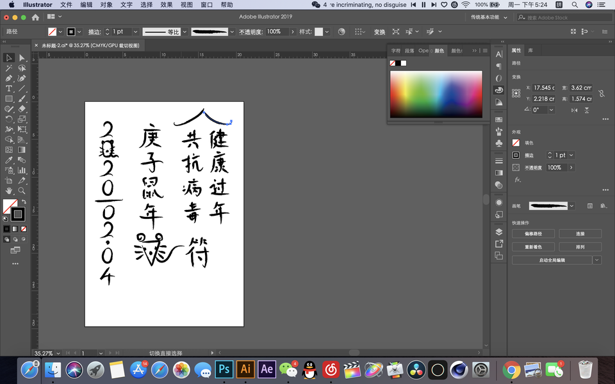Enable Draw Normal mode

click(x=6, y=239)
